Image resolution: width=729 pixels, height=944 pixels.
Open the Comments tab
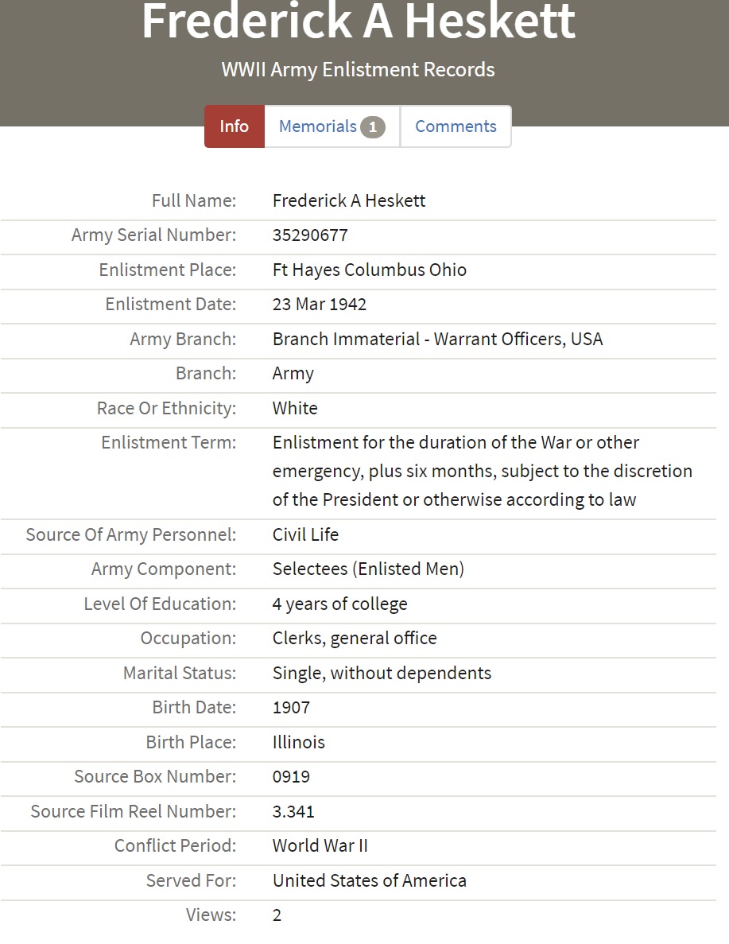[456, 126]
